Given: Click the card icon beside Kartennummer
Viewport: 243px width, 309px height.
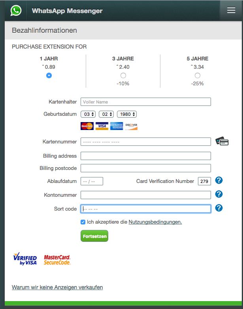Looking at the screenshot, I should tap(222, 141).
